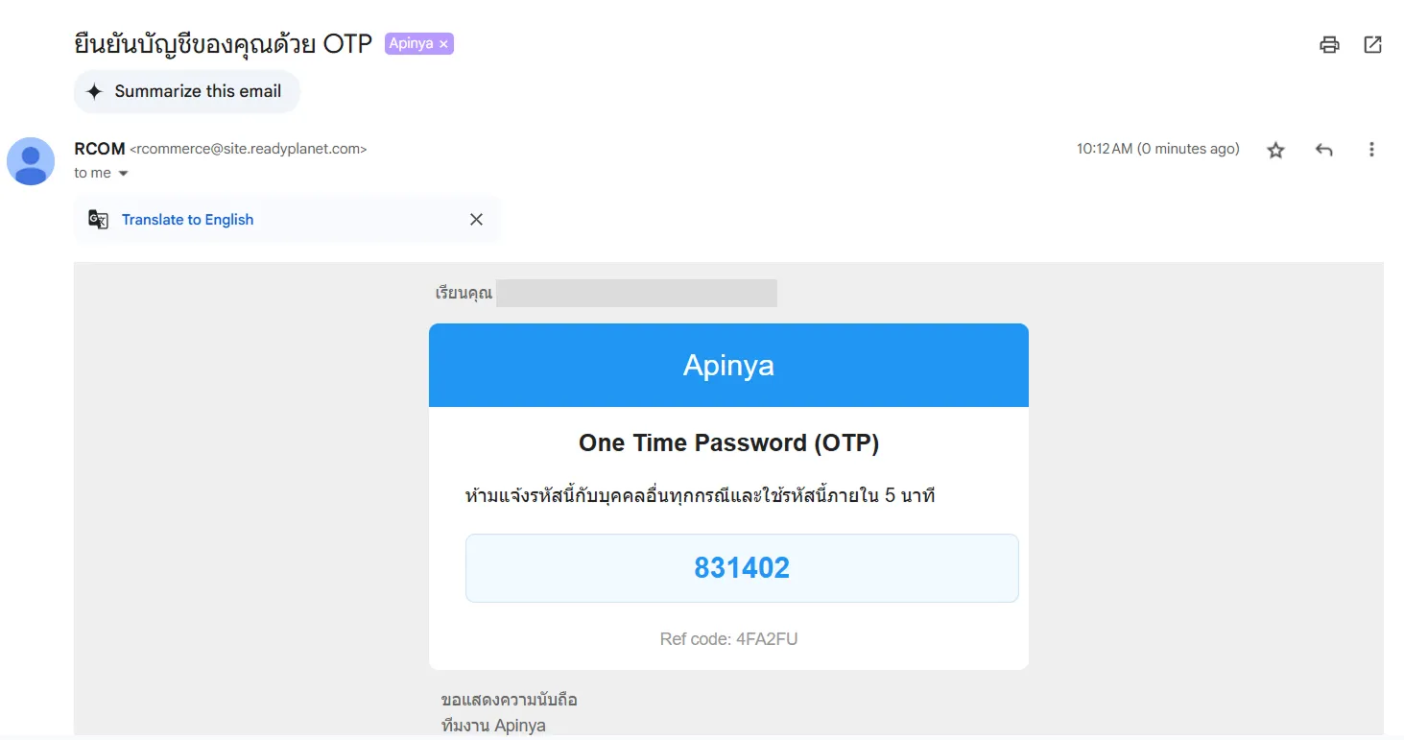Image resolution: width=1404 pixels, height=740 pixels.
Task: Remove the Apinya label from email
Action: (x=443, y=44)
